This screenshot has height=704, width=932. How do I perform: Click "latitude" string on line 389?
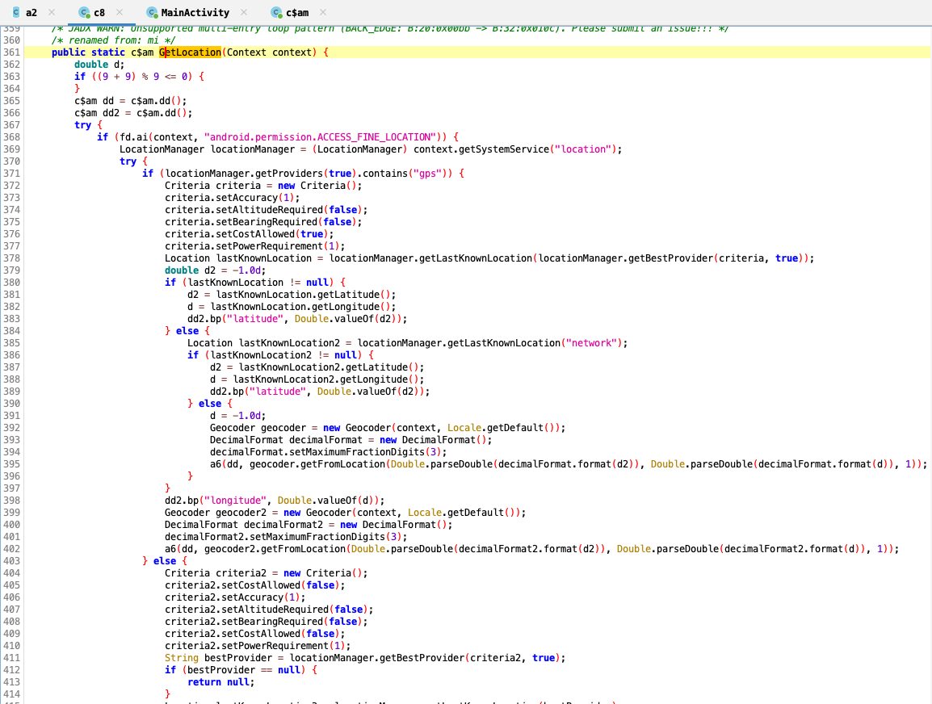pos(278,392)
